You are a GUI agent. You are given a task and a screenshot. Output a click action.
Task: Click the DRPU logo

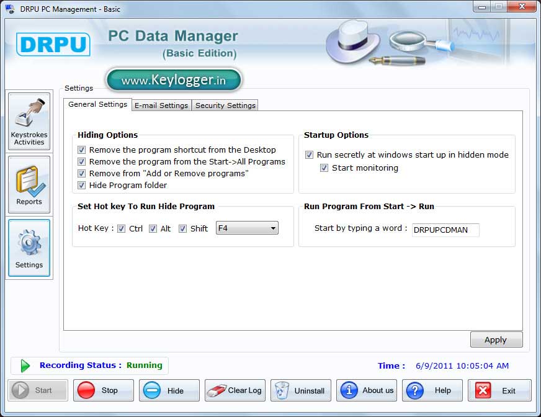pyautogui.click(x=53, y=44)
